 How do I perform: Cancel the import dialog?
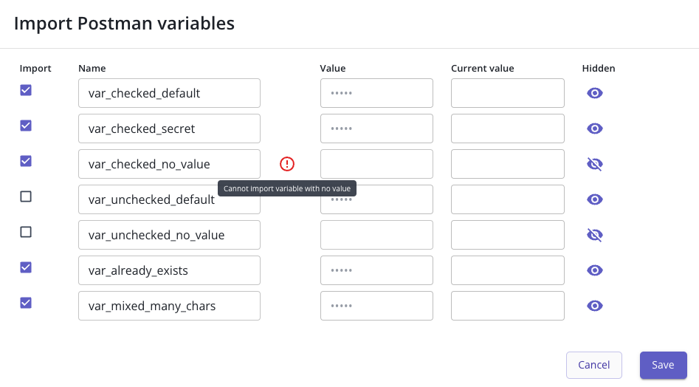593,365
